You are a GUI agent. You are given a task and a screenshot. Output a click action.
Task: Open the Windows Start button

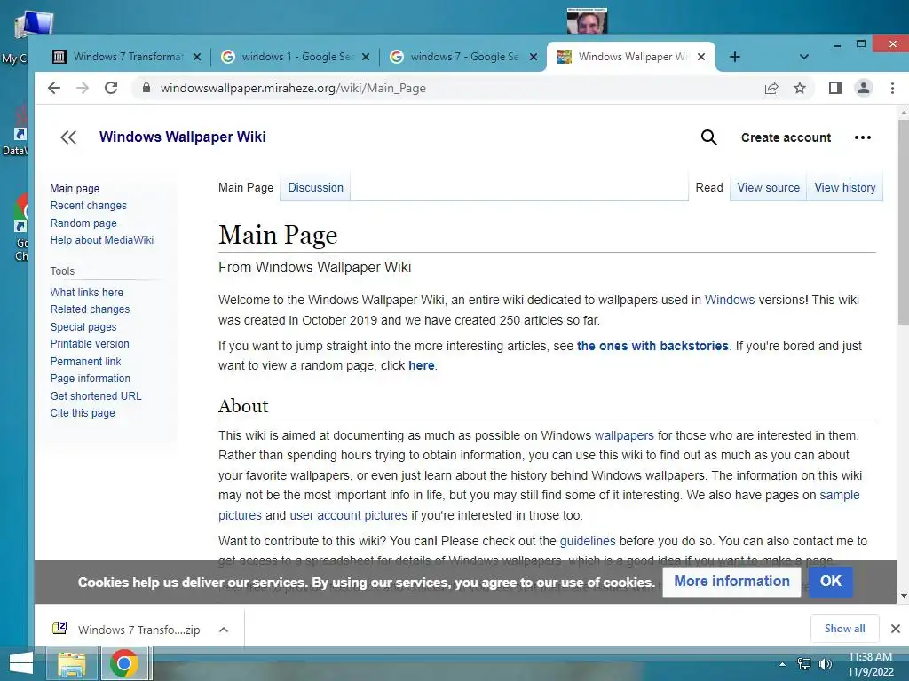[21, 663]
